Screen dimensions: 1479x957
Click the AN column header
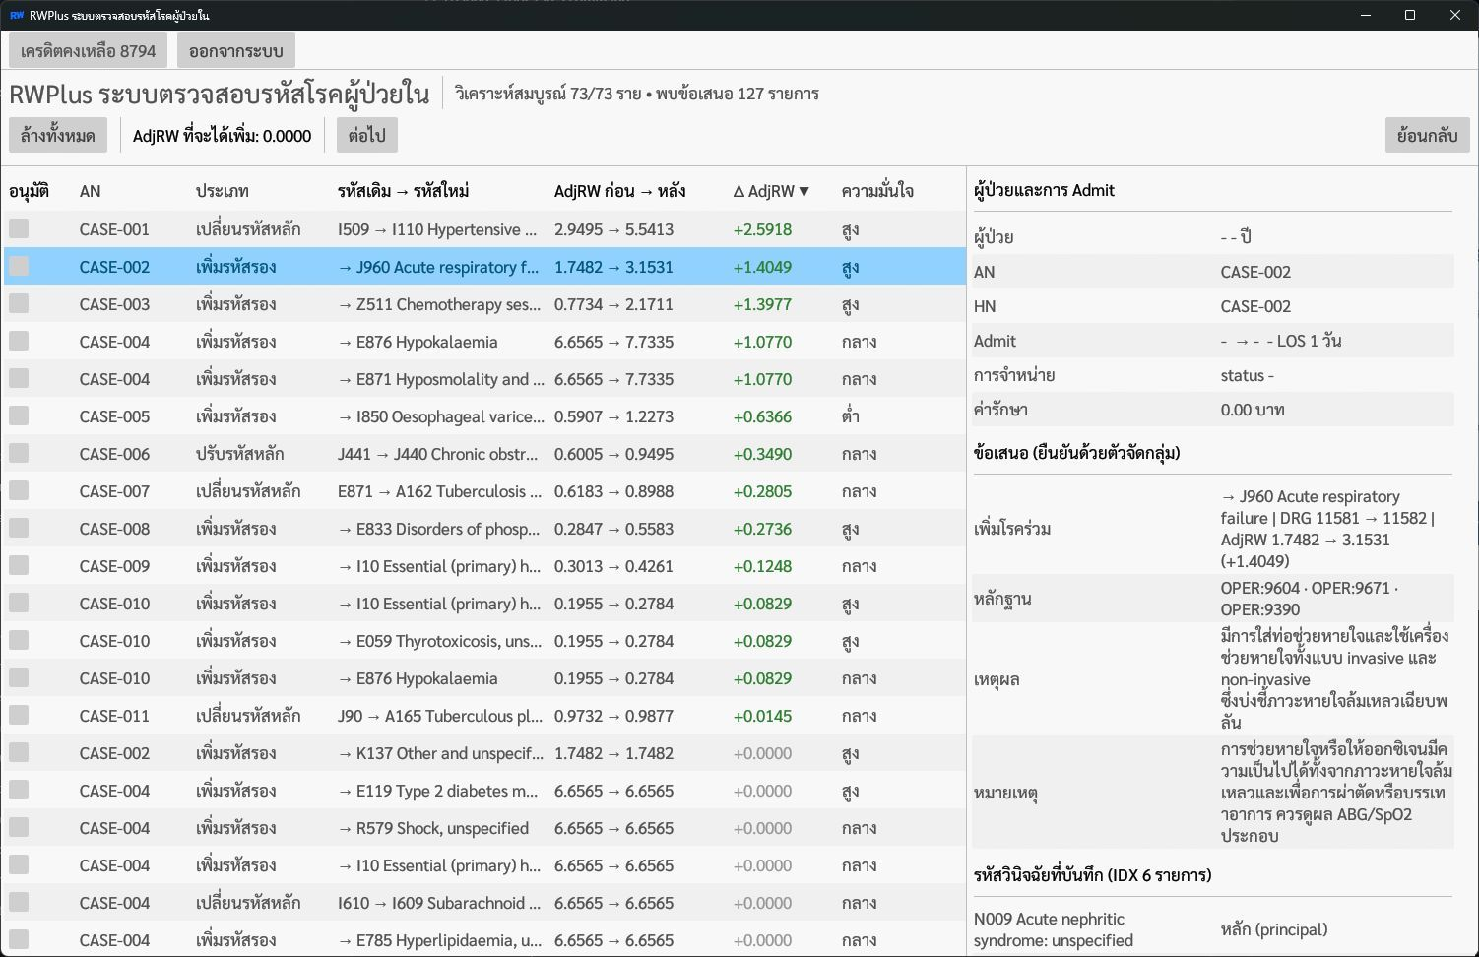click(x=91, y=191)
